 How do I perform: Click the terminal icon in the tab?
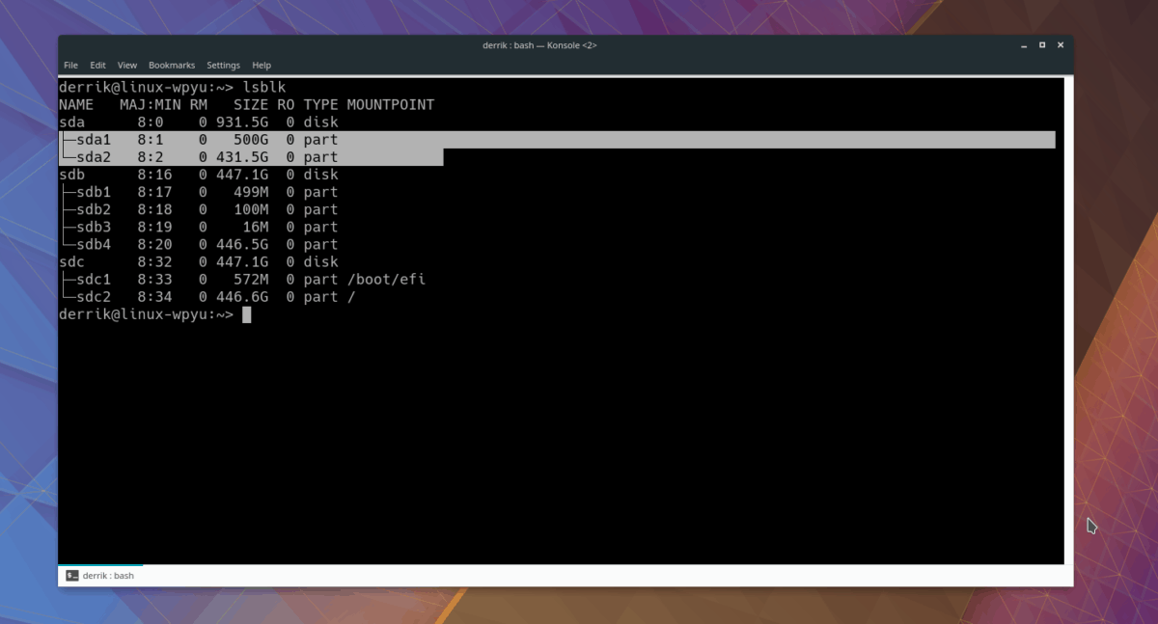tap(72, 576)
